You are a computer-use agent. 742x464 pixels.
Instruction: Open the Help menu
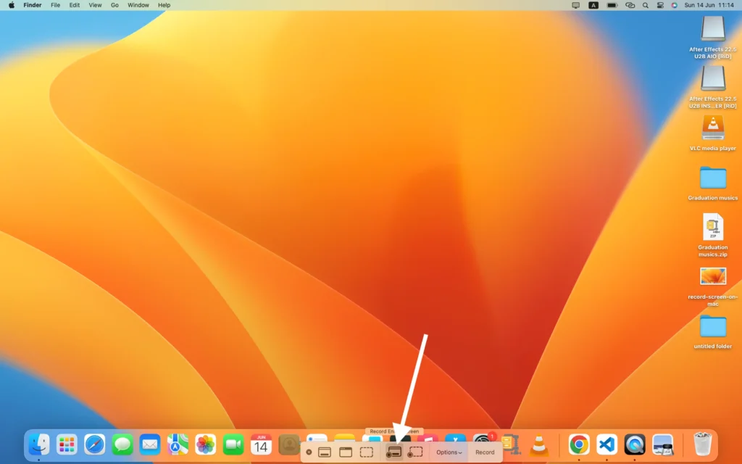tap(164, 5)
